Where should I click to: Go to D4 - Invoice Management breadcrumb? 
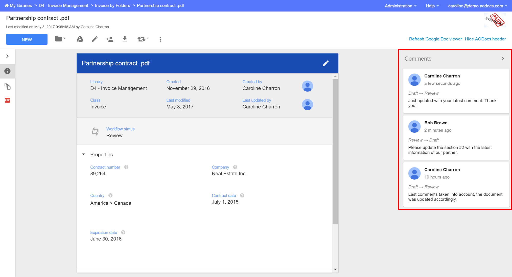(63, 6)
